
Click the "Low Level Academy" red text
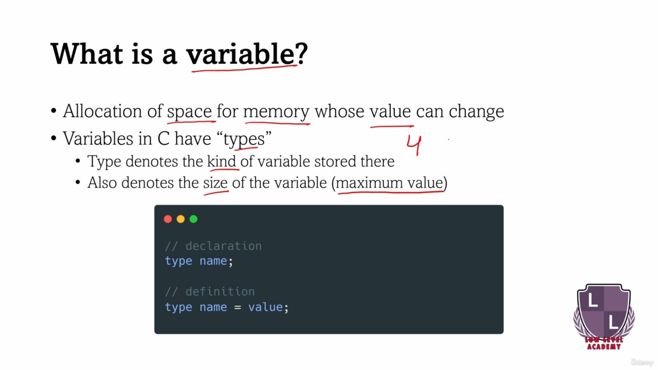604,343
